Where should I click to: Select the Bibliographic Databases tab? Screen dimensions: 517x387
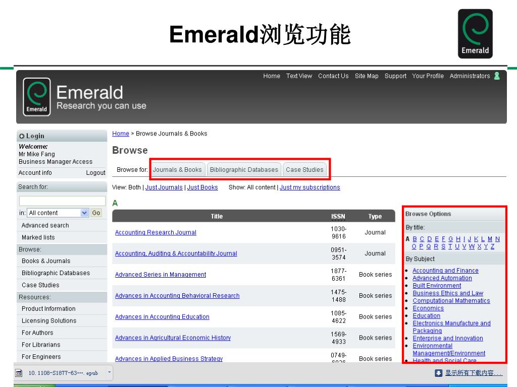click(244, 169)
